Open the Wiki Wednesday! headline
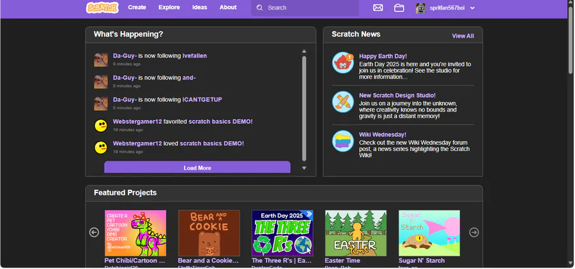Screen dimensions: 575x269 pos(383,134)
